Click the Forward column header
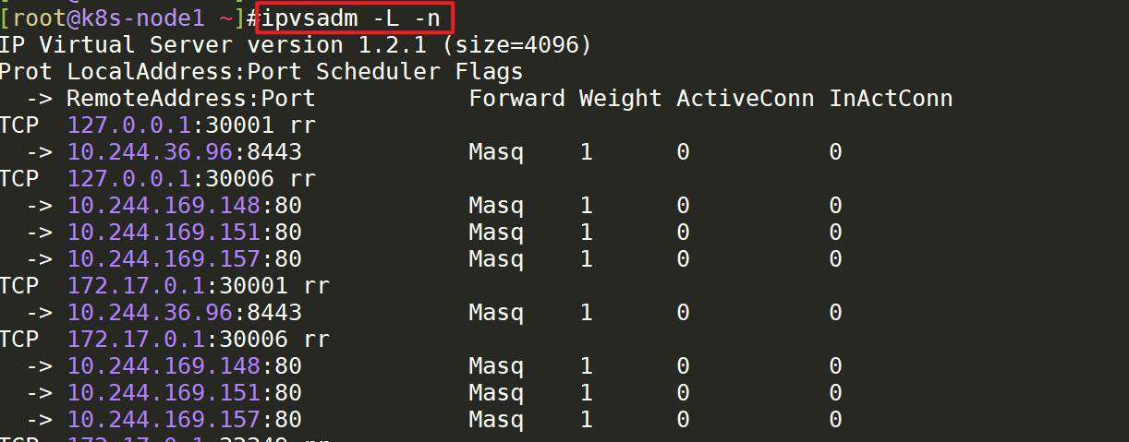 (x=516, y=98)
